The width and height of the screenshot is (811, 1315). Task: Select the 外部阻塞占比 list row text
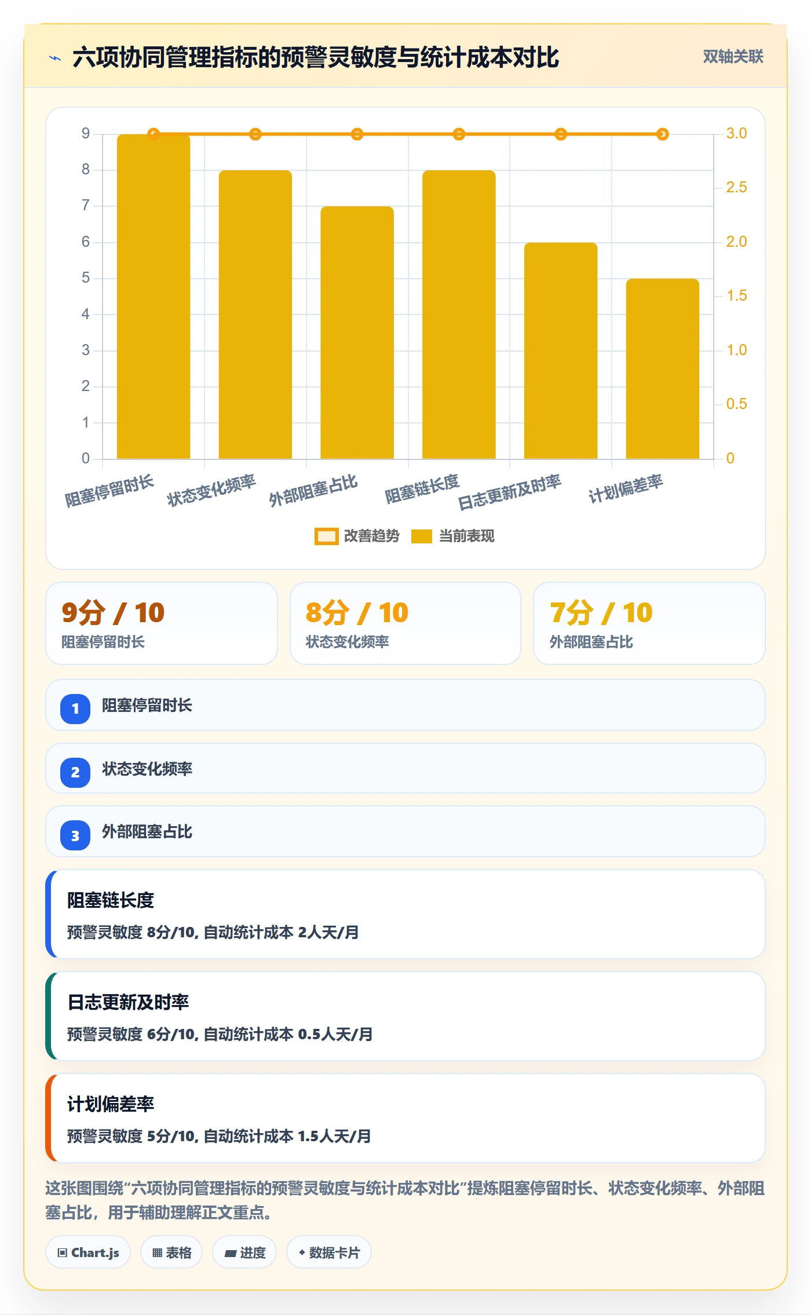(147, 832)
